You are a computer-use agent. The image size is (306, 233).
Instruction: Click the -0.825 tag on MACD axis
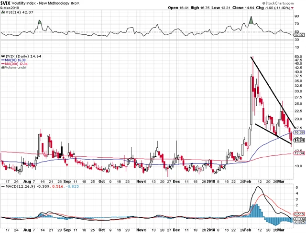(299, 222)
